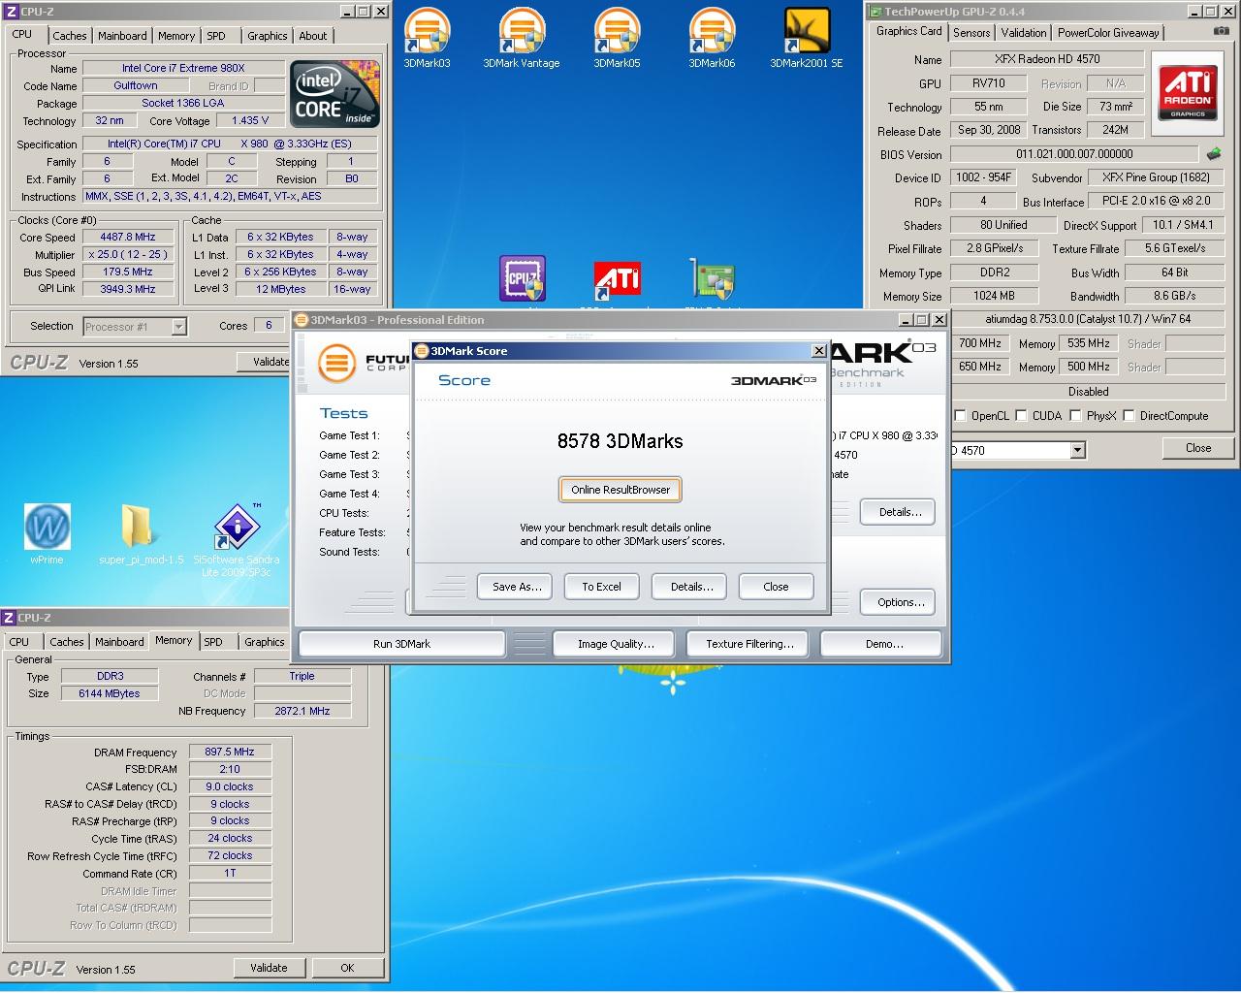
Task: Open PowerColor Giveaway tab in GPU-Z
Action: click(x=1108, y=33)
